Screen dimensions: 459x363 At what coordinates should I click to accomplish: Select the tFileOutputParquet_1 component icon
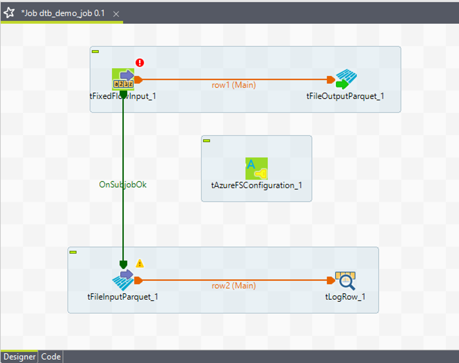346,79
